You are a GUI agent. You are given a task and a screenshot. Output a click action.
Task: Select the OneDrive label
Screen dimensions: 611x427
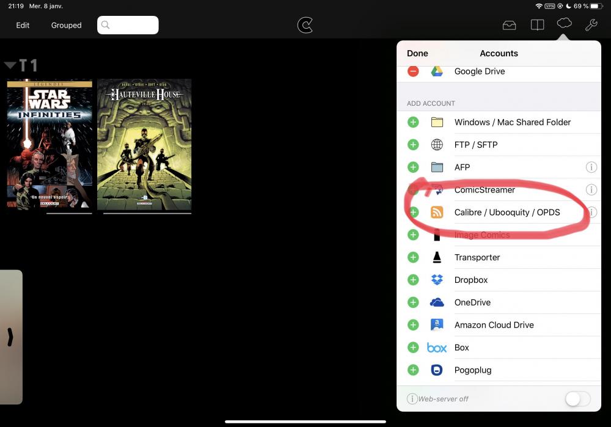click(472, 303)
